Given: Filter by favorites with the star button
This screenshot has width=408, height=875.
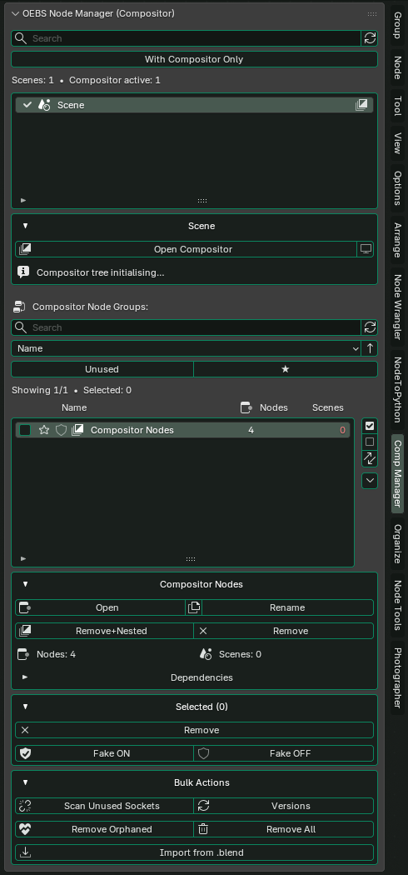Looking at the screenshot, I should (x=286, y=369).
